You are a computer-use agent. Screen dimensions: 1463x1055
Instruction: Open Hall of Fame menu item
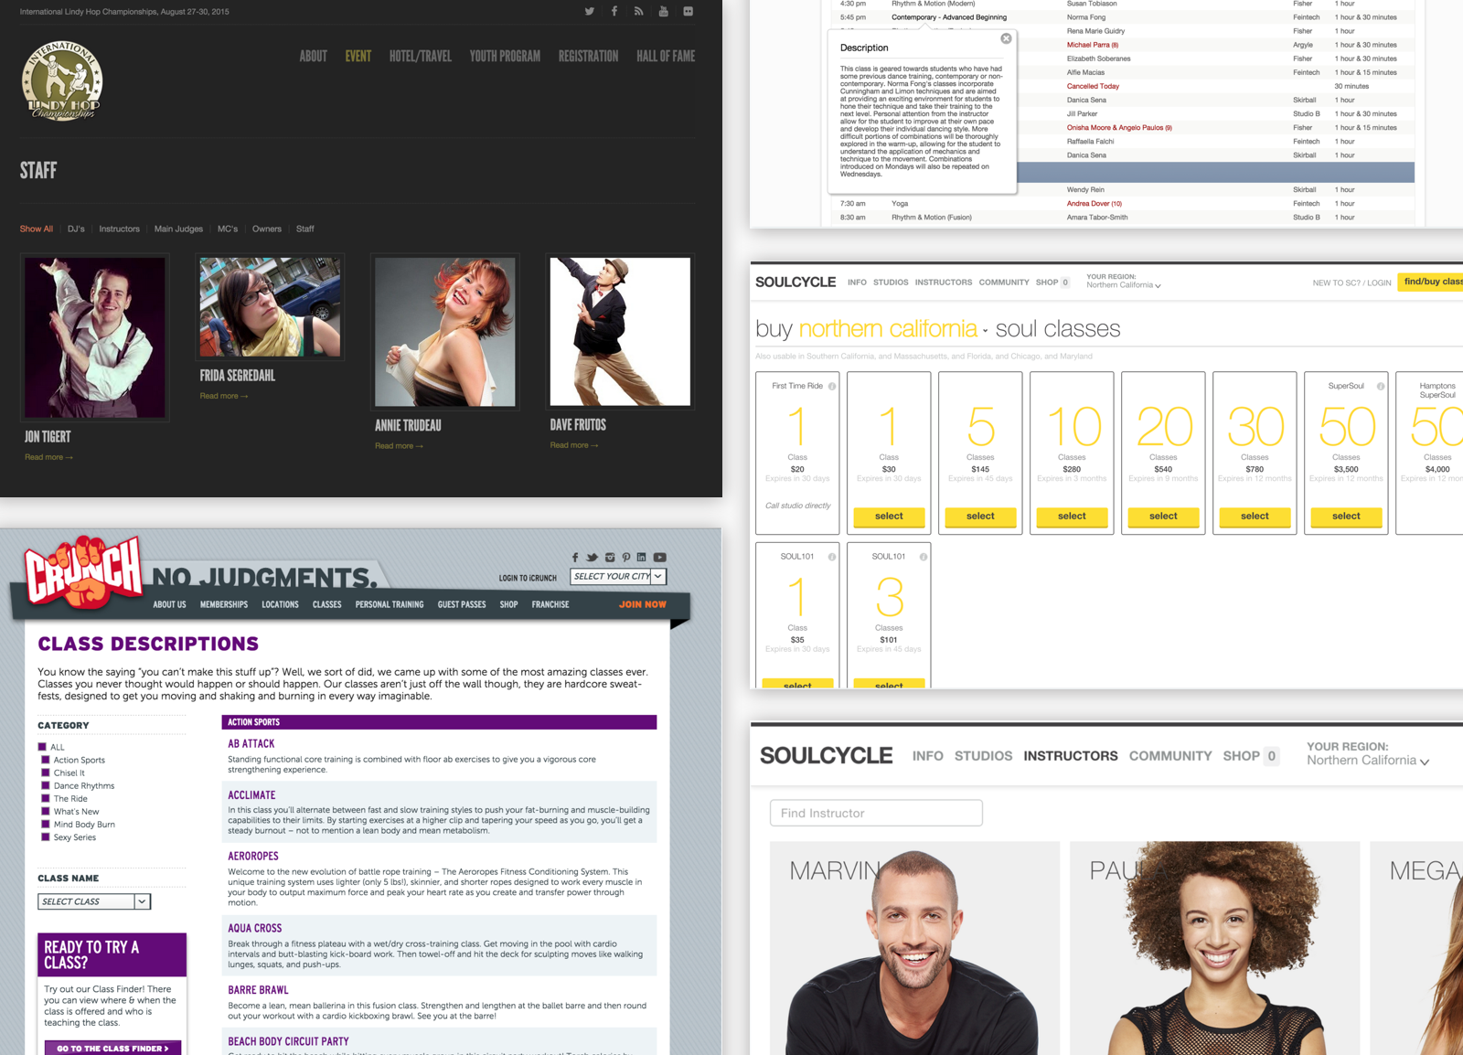[666, 56]
